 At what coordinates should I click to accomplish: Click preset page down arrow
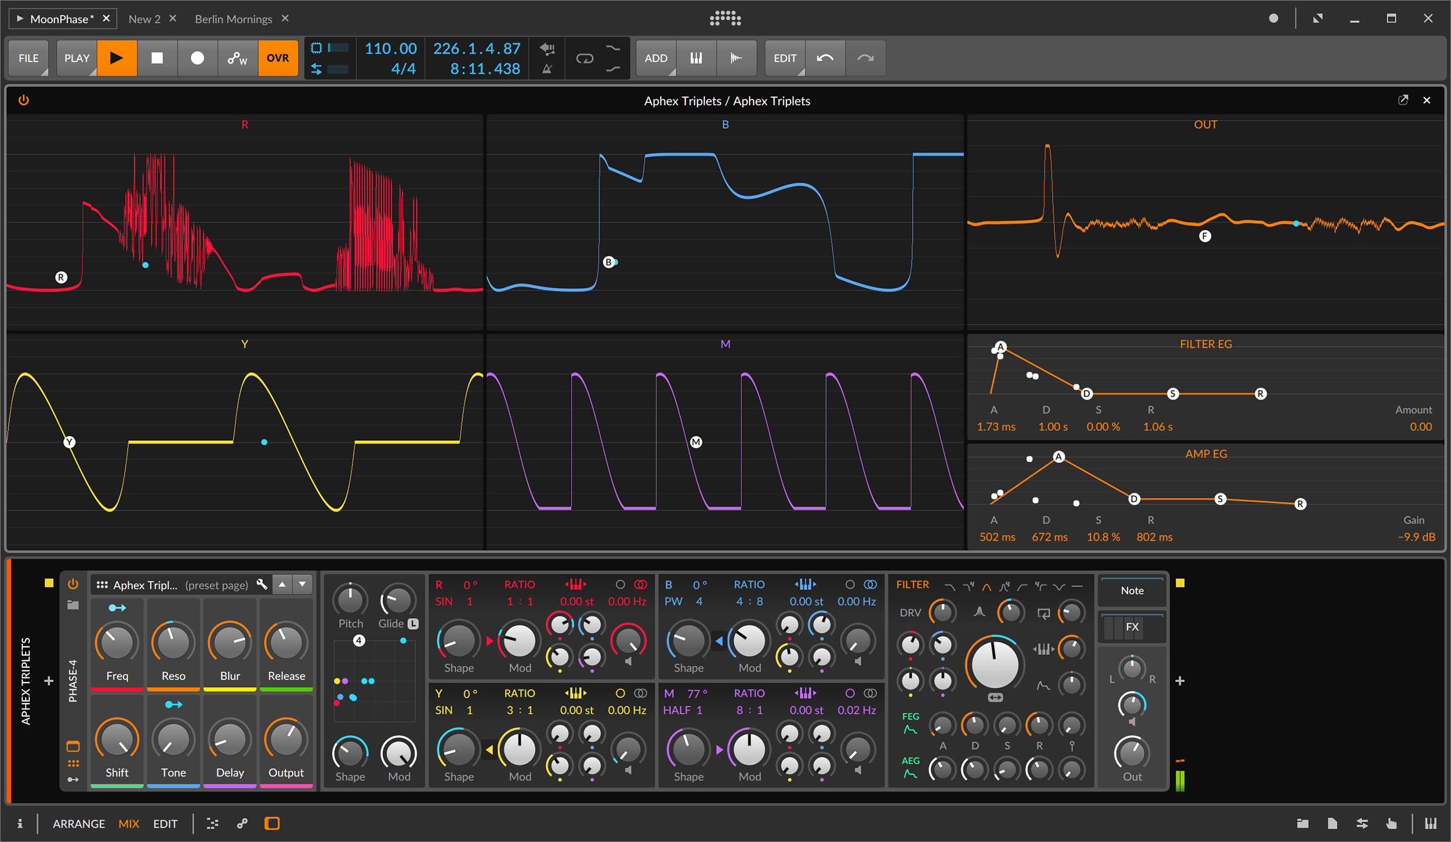(x=302, y=584)
